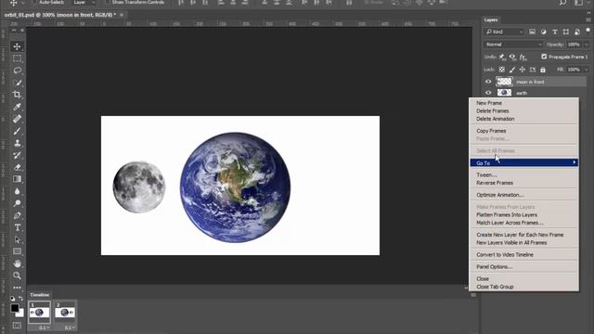Select the Crop tool
The width and height of the screenshot is (594, 334).
pyautogui.click(x=17, y=95)
